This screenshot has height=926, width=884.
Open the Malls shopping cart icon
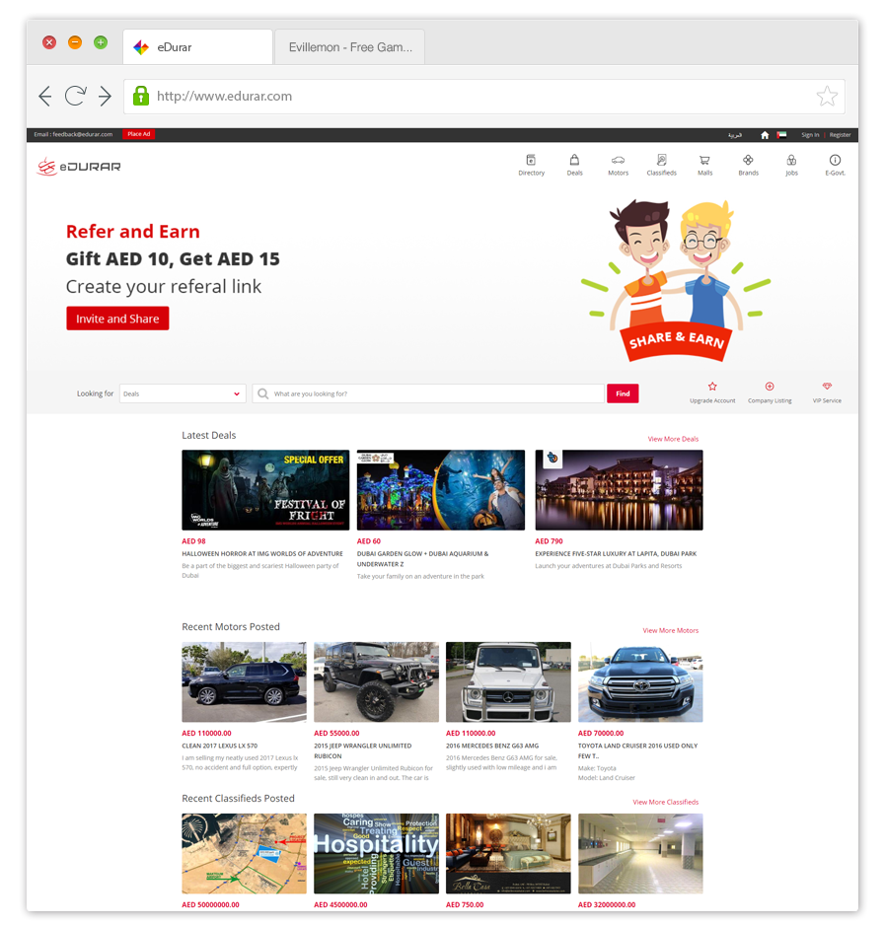[705, 161]
